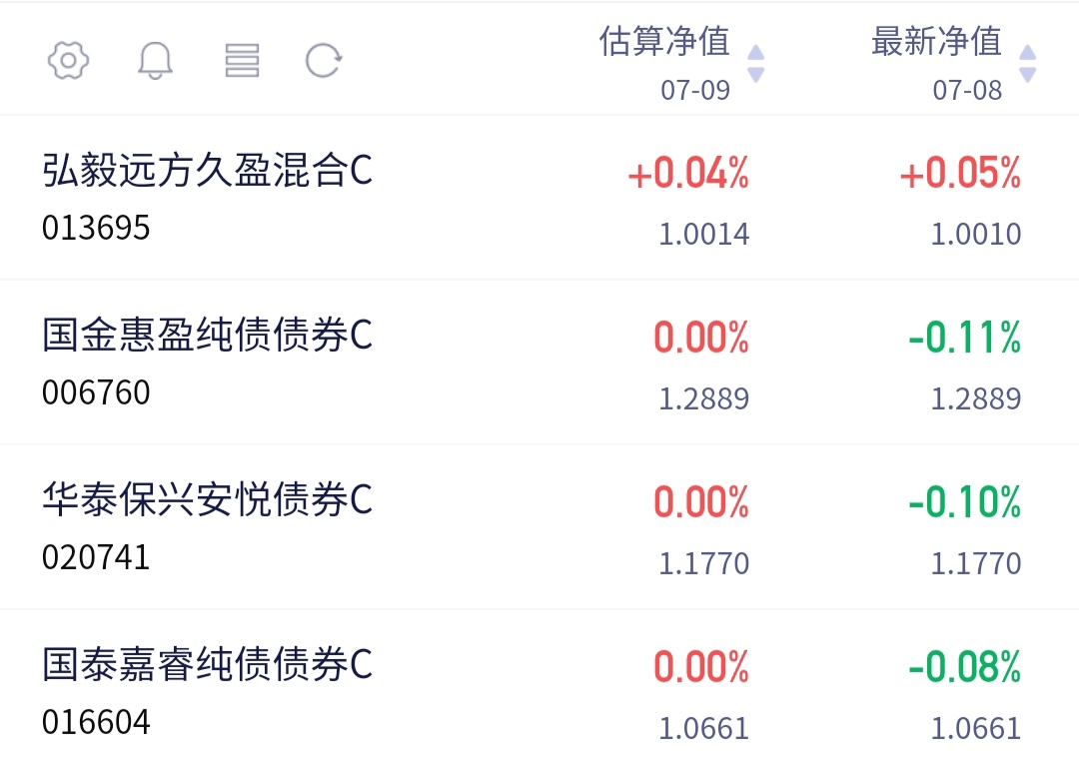Viewport: 1079px width, 765px height.
Task: Tap the -0.10% latest change value
Action: [965, 502]
